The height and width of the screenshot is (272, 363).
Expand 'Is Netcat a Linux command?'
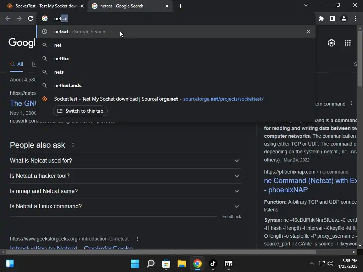point(125,206)
